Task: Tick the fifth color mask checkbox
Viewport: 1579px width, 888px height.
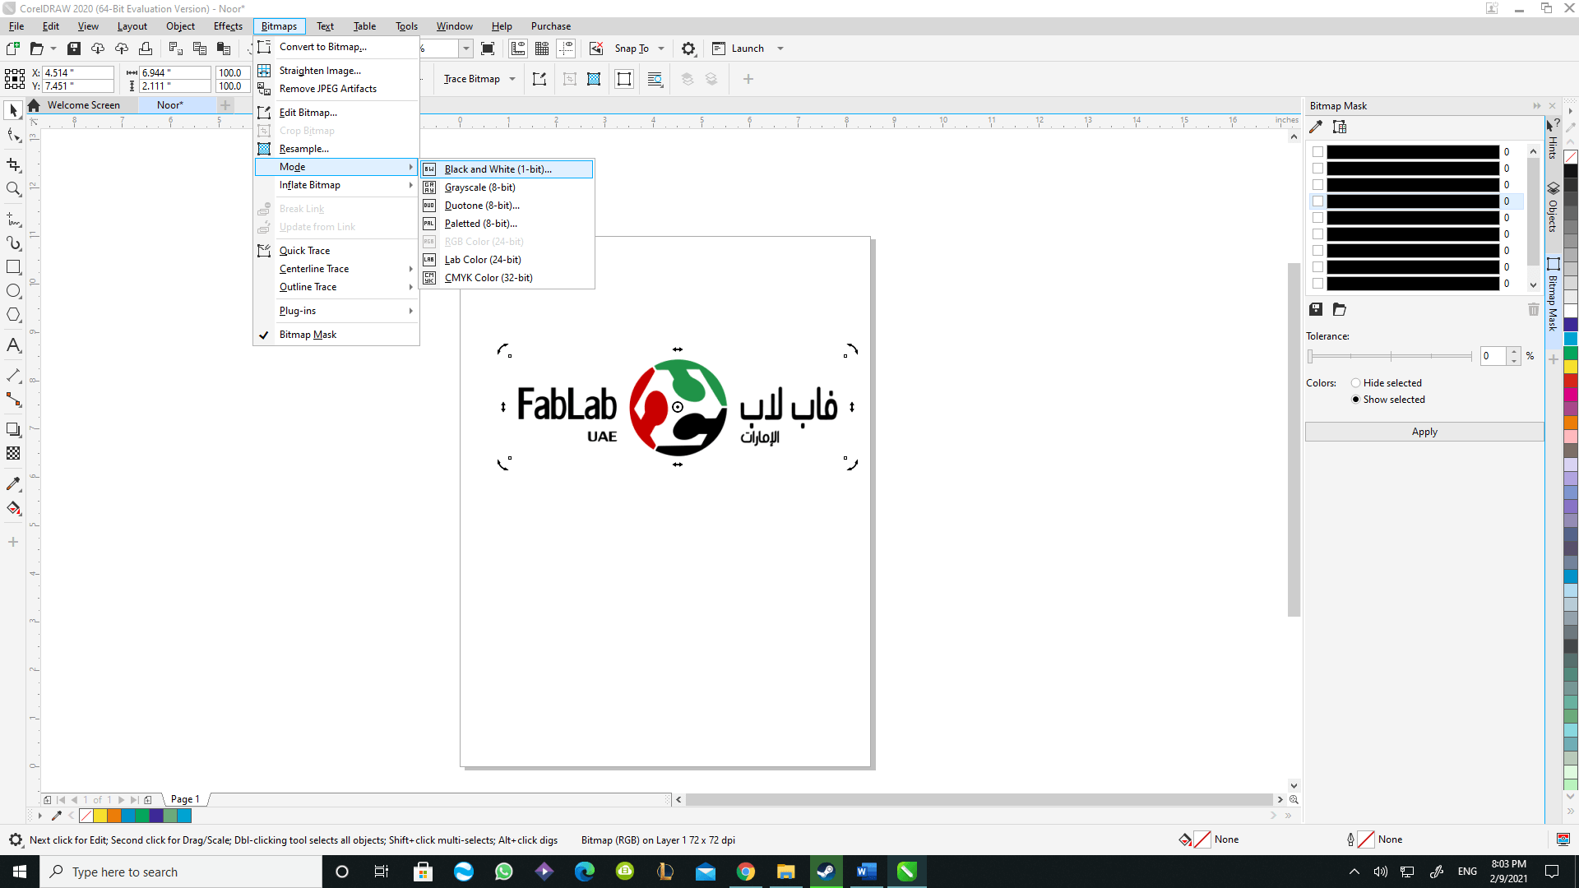Action: [x=1318, y=218]
